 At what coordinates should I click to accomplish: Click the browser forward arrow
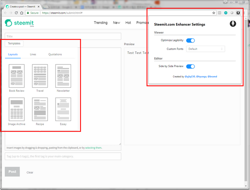click(11, 13)
